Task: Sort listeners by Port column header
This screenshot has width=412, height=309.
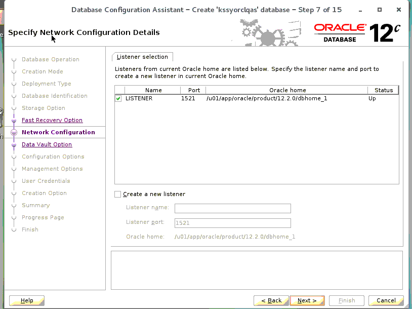Action: (x=193, y=90)
